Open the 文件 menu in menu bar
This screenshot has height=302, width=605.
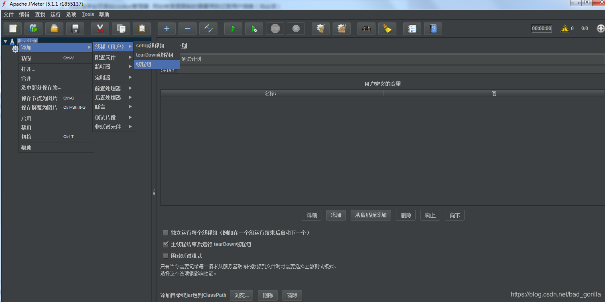(8, 14)
